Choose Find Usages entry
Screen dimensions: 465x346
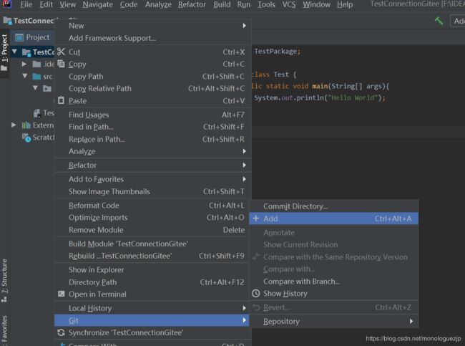click(153, 115)
